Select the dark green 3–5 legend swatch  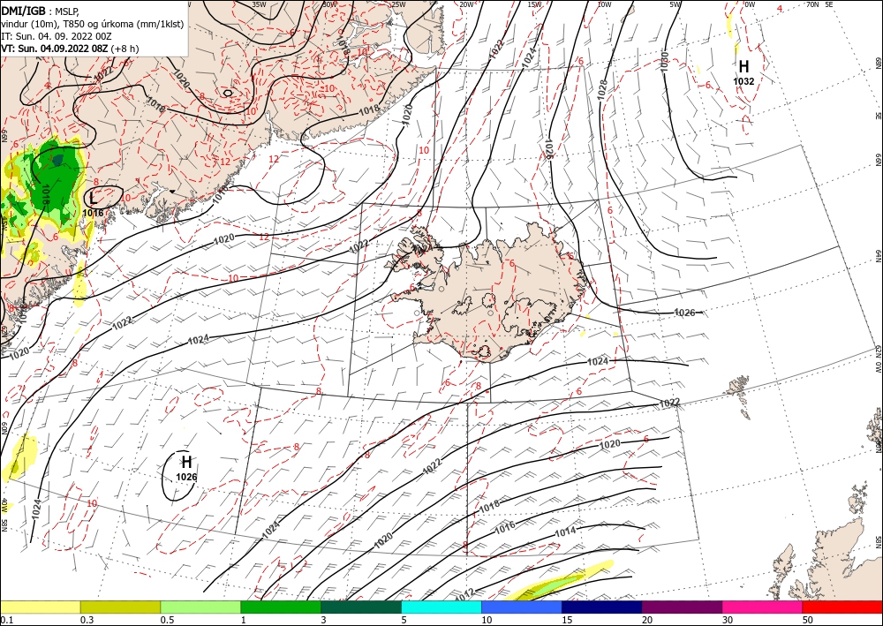point(361,607)
